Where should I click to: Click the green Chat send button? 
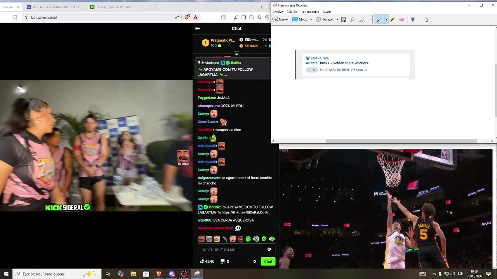click(x=268, y=262)
